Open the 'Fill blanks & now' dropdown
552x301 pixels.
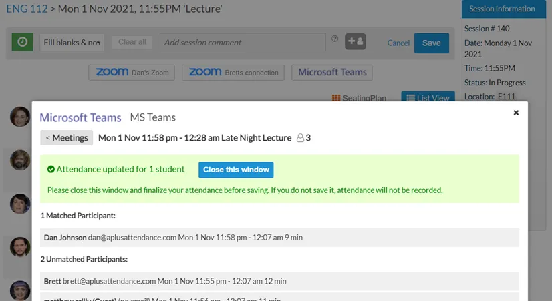(x=72, y=43)
